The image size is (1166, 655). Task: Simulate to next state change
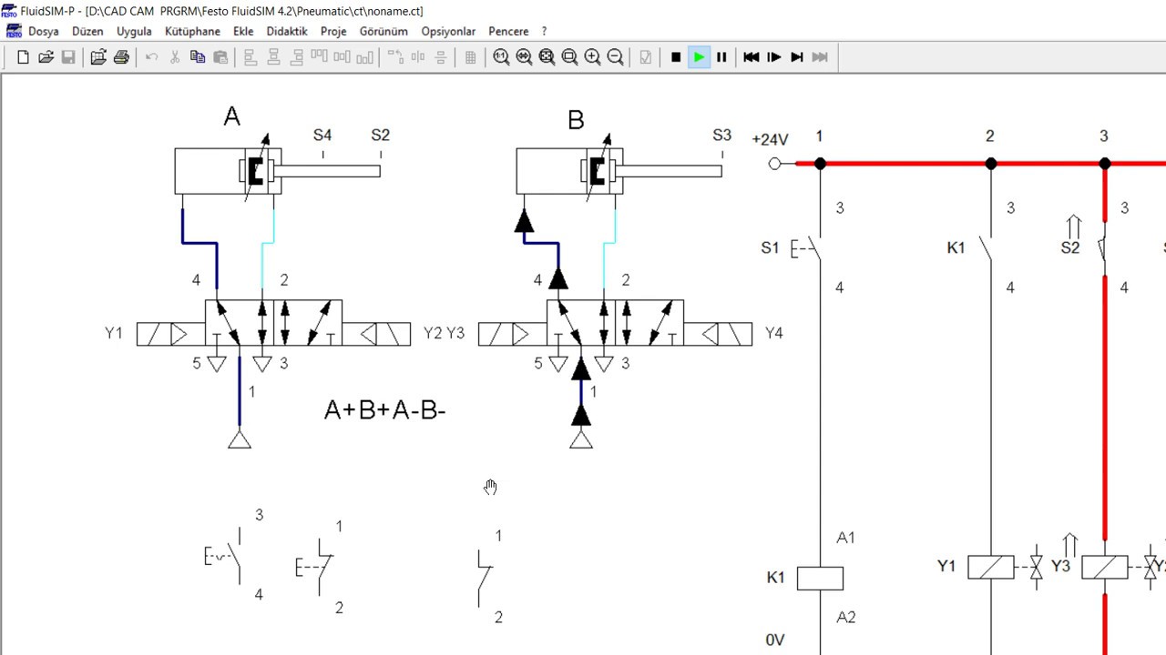point(797,56)
